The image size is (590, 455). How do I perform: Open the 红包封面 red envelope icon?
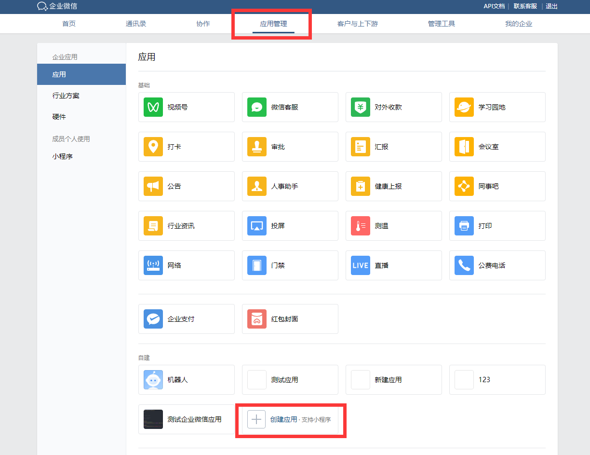click(257, 319)
